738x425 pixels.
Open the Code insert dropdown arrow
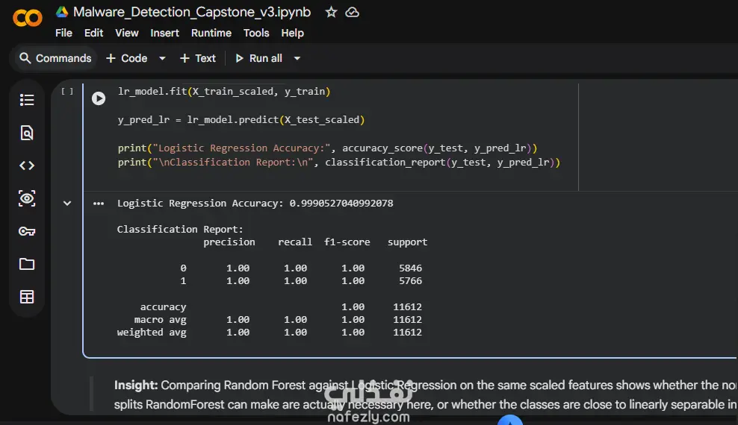click(x=162, y=58)
